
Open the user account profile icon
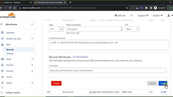tap(168, 16)
